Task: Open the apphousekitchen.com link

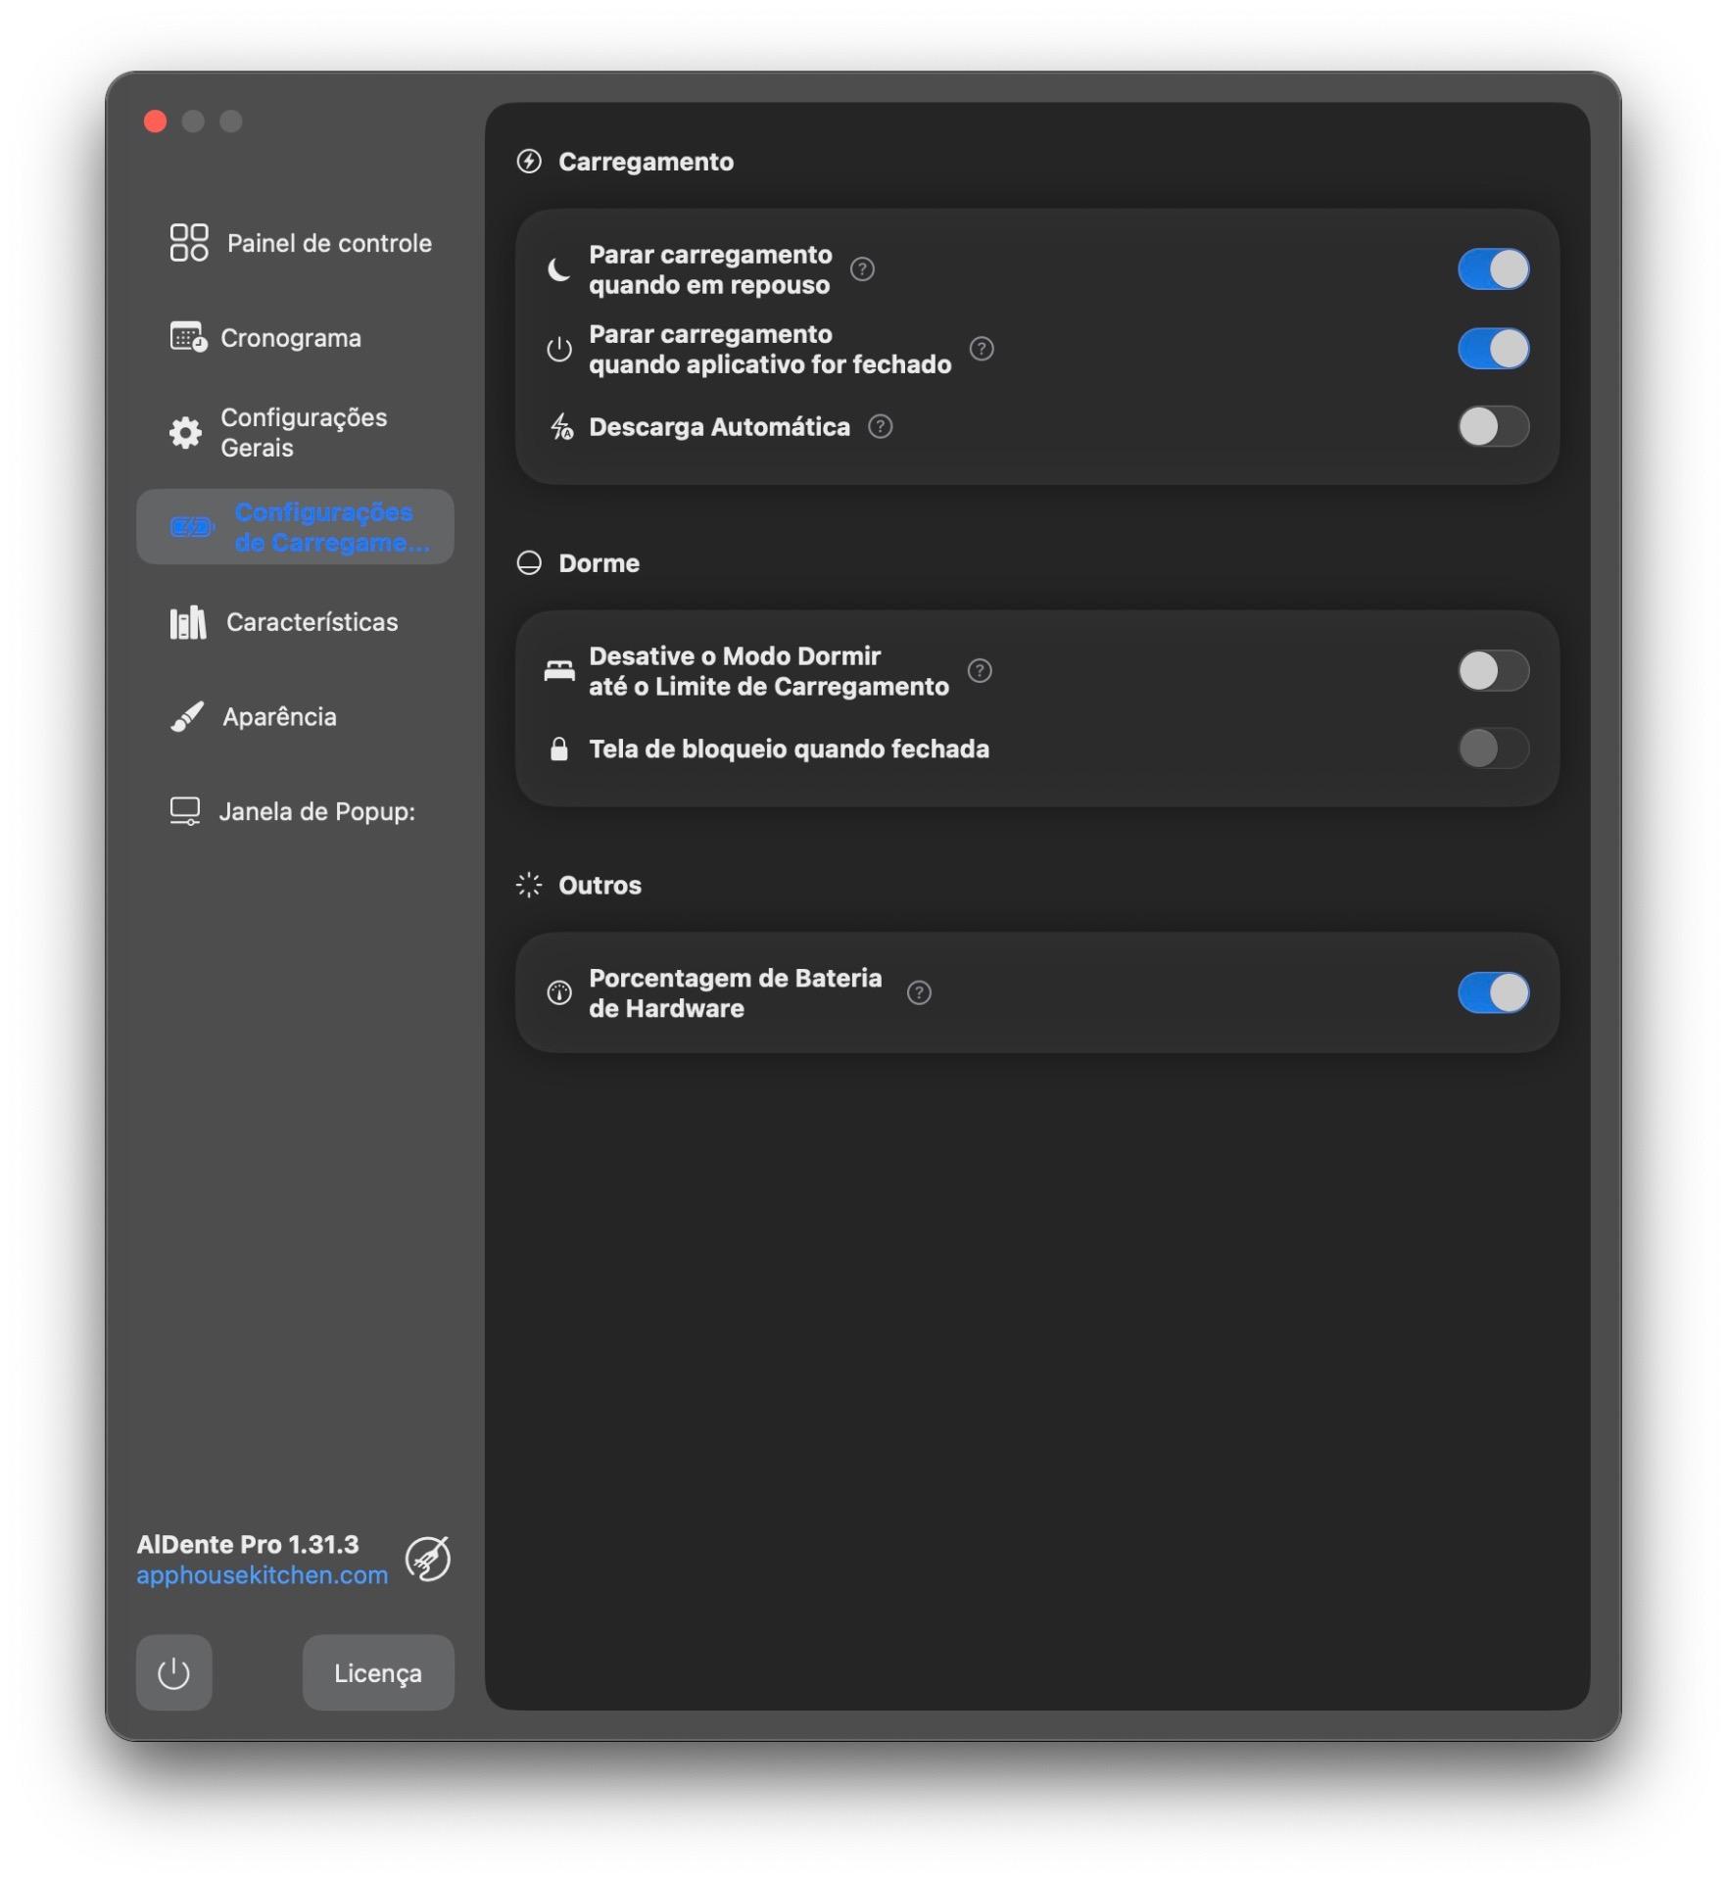Action: (x=263, y=1575)
